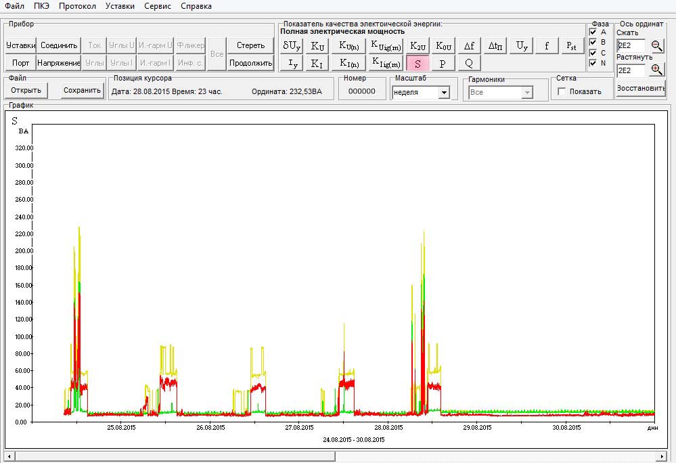
Task: Open the Файл menu
Action: coord(14,6)
